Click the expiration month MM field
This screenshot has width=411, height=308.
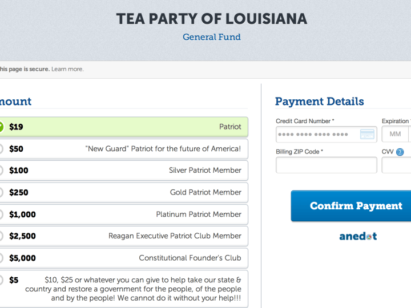pyautogui.click(x=395, y=135)
